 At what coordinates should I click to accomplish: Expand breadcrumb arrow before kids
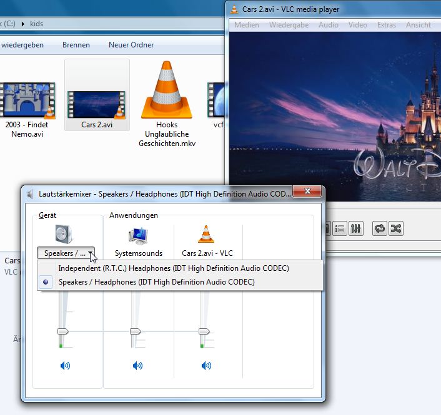click(23, 24)
